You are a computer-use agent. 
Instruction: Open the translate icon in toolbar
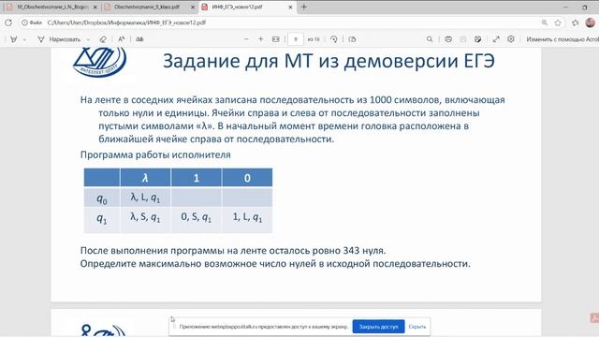[x=139, y=39]
